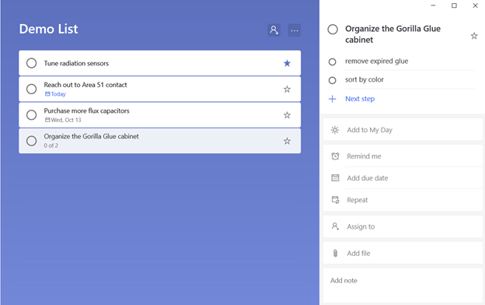Open list options ellipsis menu
Image resolution: width=485 pixels, height=305 pixels.
pos(295,30)
